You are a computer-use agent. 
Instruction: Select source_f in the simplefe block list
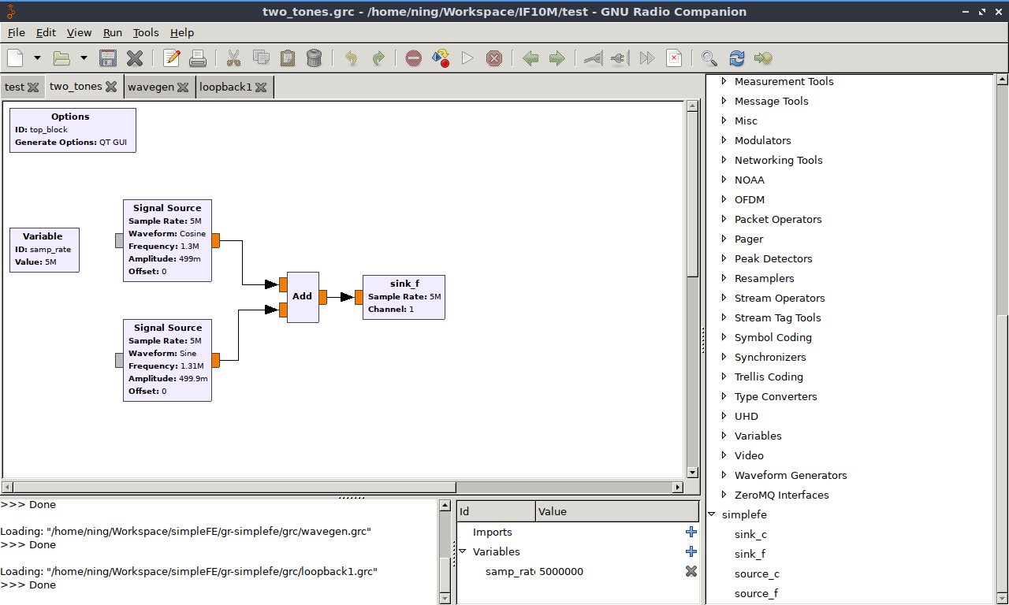tap(757, 593)
